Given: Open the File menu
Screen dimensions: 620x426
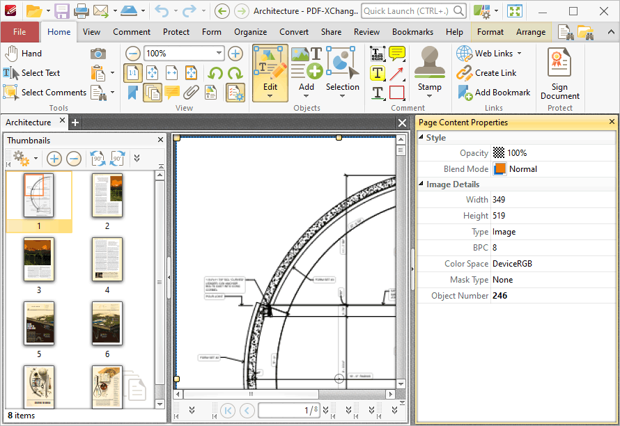Looking at the screenshot, I should click(20, 32).
